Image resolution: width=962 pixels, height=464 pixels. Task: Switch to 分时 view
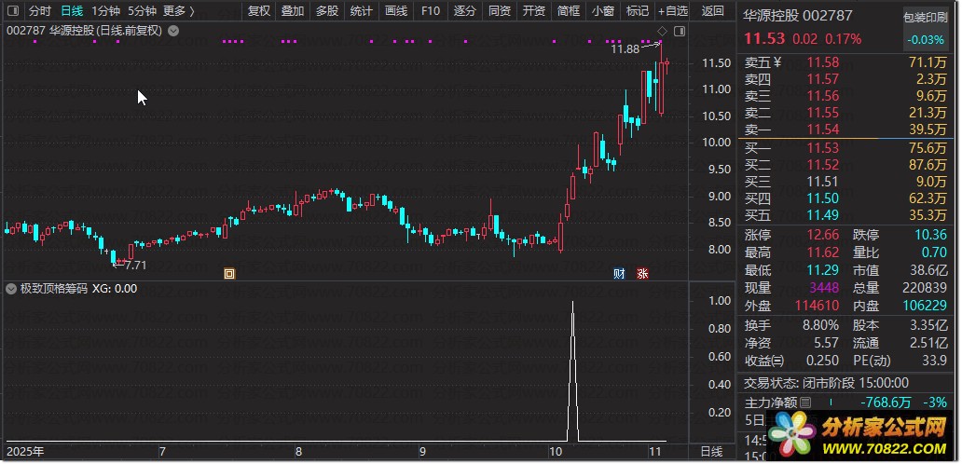pyautogui.click(x=40, y=11)
